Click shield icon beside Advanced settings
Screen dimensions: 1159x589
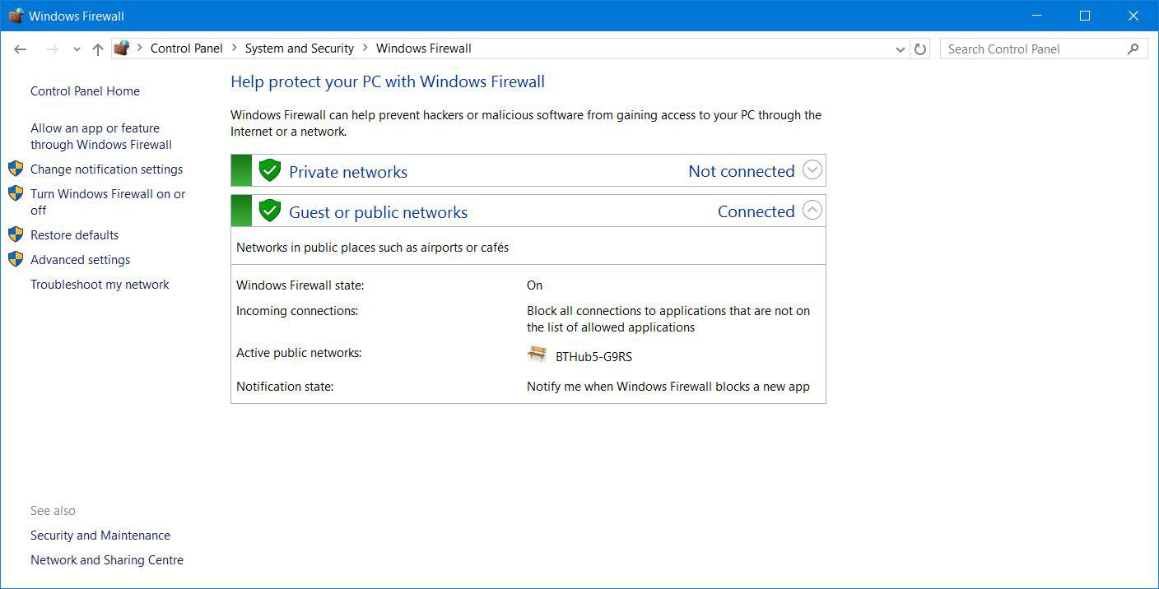coord(16,259)
